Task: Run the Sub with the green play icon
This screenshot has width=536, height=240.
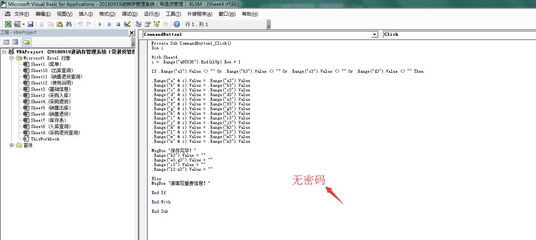Action: pos(100,24)
